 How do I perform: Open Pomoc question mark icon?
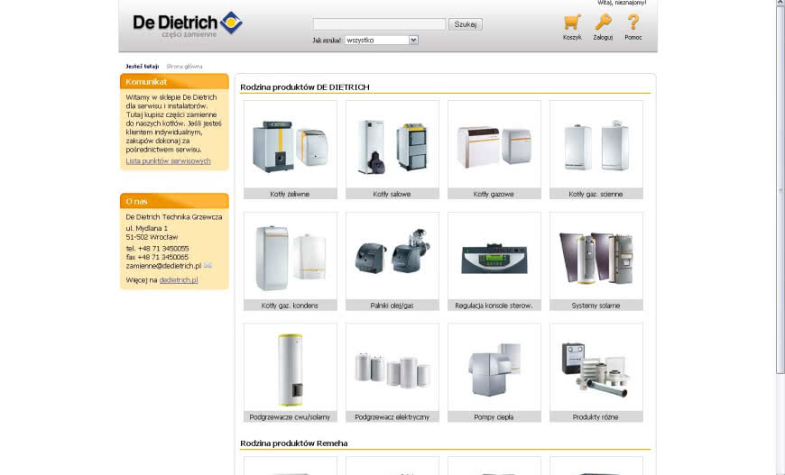pyautogui.click(x=633, y=22)
